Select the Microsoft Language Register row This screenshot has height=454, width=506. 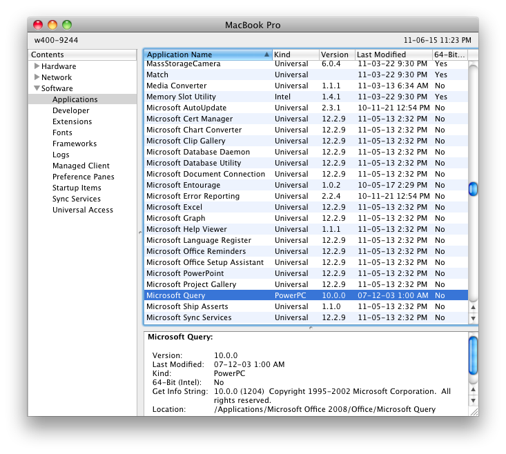tap(306, 240)
